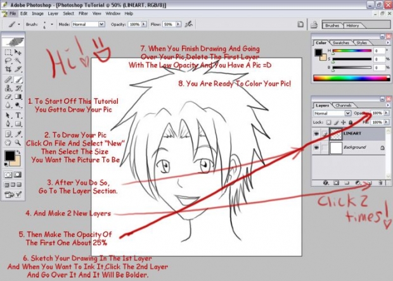393x281 pixels.
Task: Open the Flow slider arrow
Action: click(x=178, y=24)
